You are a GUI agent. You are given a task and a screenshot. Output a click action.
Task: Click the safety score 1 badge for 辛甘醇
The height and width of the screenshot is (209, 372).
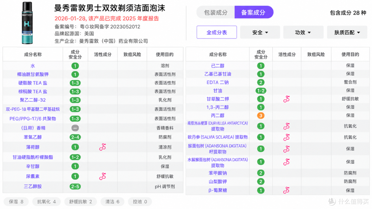(75, 166)
